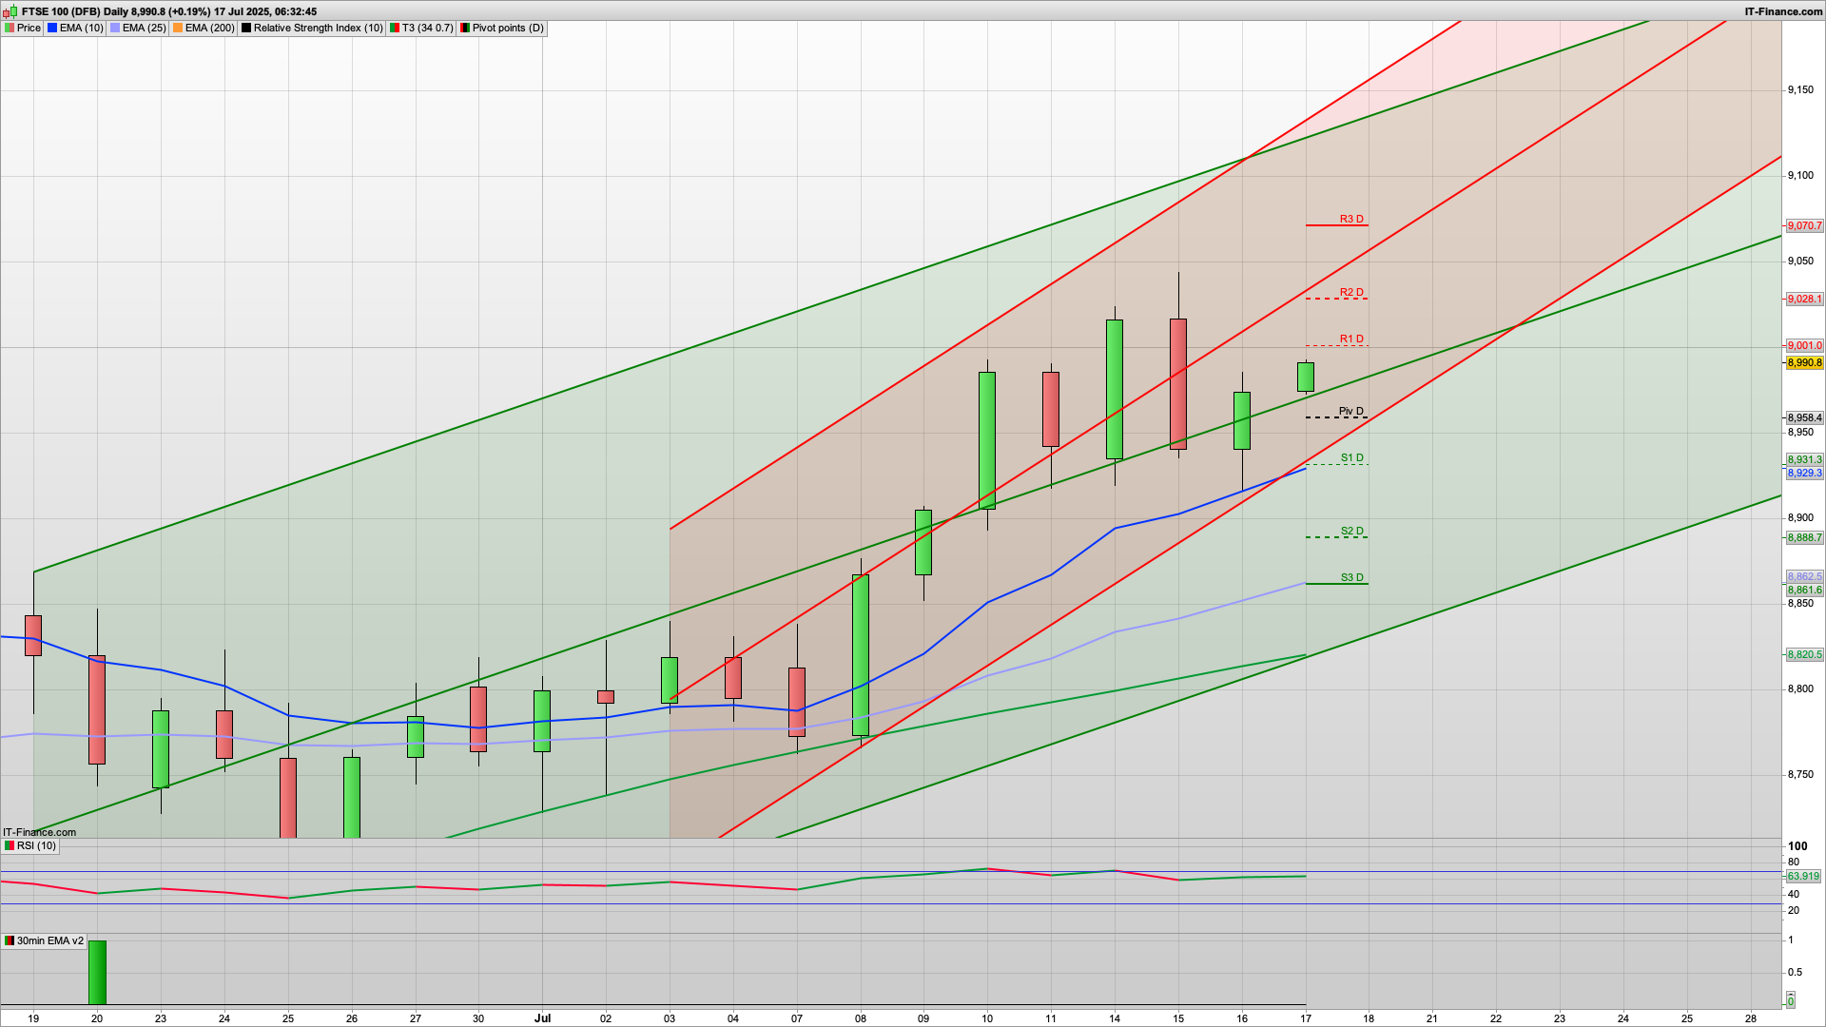Click the candlestick icon beside FTSE 100 title
This screenshot has height=1027, width=1826.
10,11
